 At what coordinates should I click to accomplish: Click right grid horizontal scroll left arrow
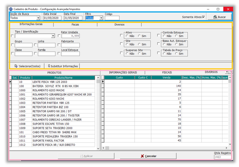coord(103,148)
